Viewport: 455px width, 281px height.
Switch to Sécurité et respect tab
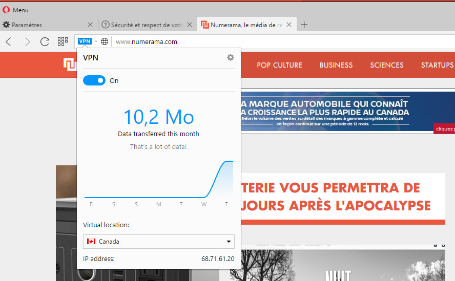[x=146, y=25]
